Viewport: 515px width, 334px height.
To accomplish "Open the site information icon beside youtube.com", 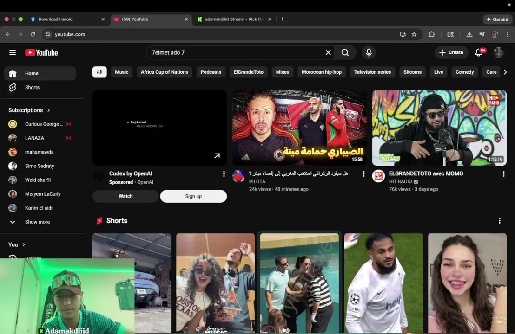I will click(x=48, y=34).
